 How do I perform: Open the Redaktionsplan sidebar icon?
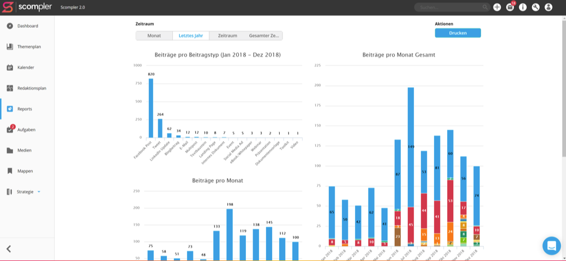click(x=10, y=88)
